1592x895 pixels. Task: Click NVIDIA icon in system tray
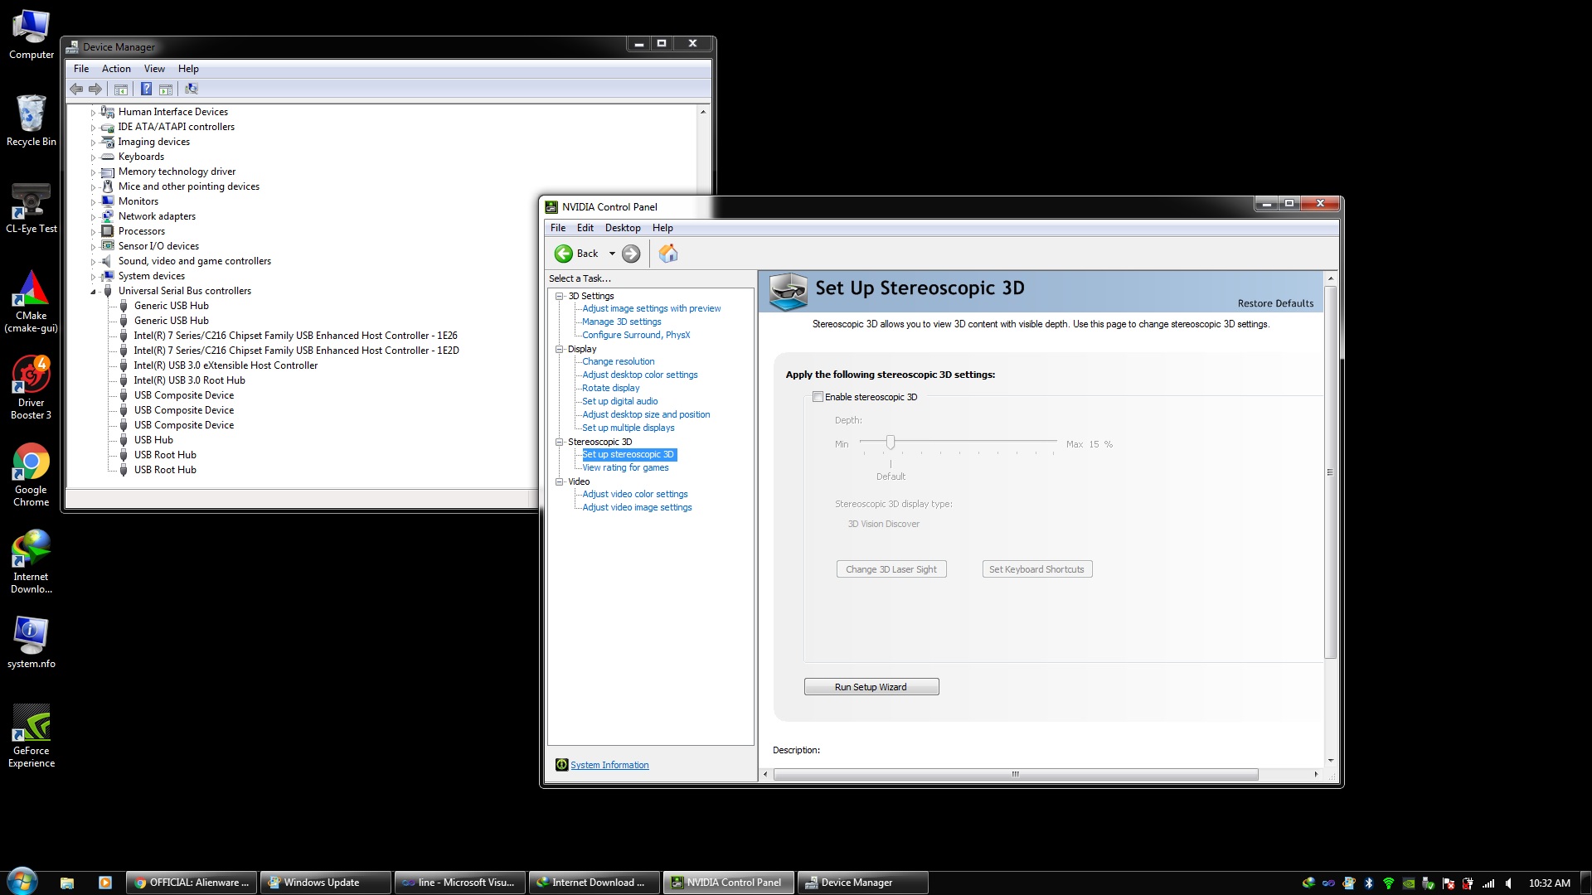tap(1409, 883)
